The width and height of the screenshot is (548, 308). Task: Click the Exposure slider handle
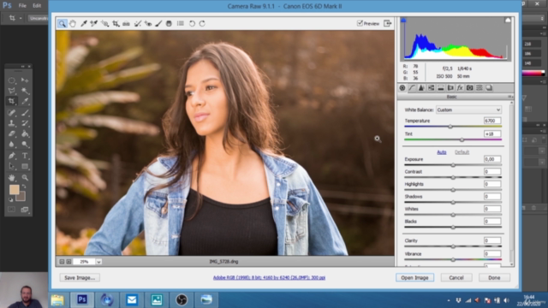click(x=453, y=165)
